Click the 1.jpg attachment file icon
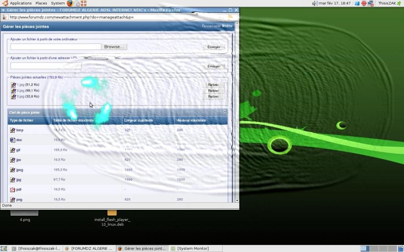 click(x=13, y=85)
